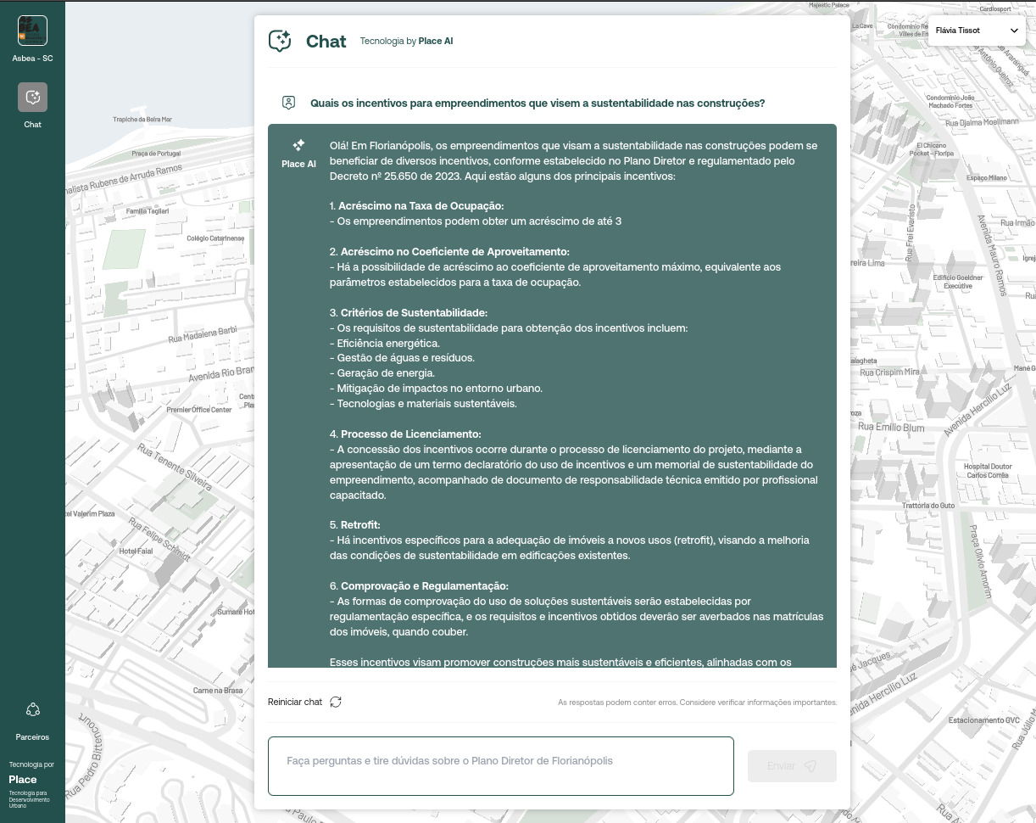1036x823 pixels.
Task: Click the 'Eficiência energética' list line
Action: pyautogui.click(x=385, y=344)
